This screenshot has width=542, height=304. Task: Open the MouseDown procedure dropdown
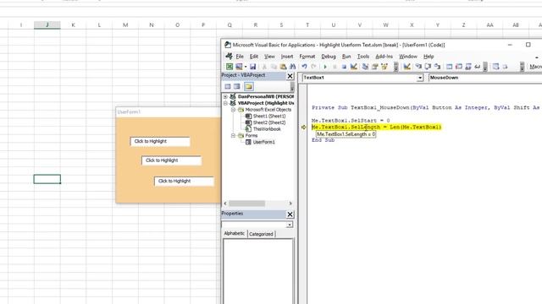(485, 78)
